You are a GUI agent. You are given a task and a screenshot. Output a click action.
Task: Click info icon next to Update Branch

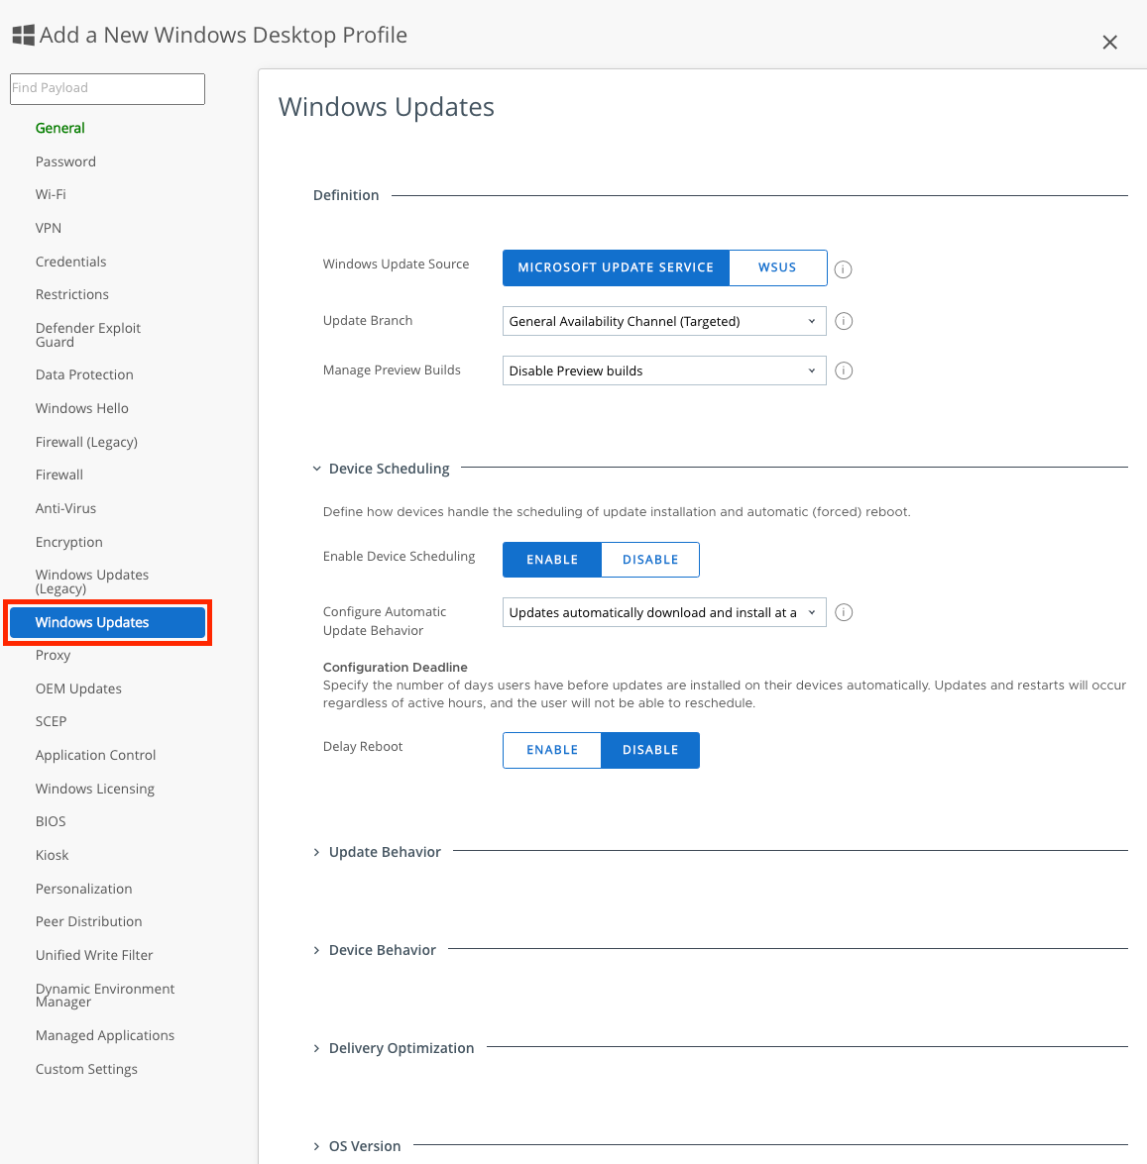tap(844, 321)
